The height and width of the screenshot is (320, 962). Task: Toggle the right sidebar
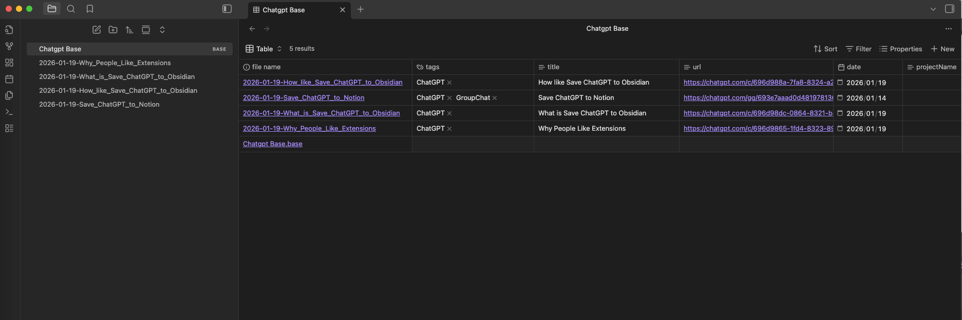click(x=950, y=9)
